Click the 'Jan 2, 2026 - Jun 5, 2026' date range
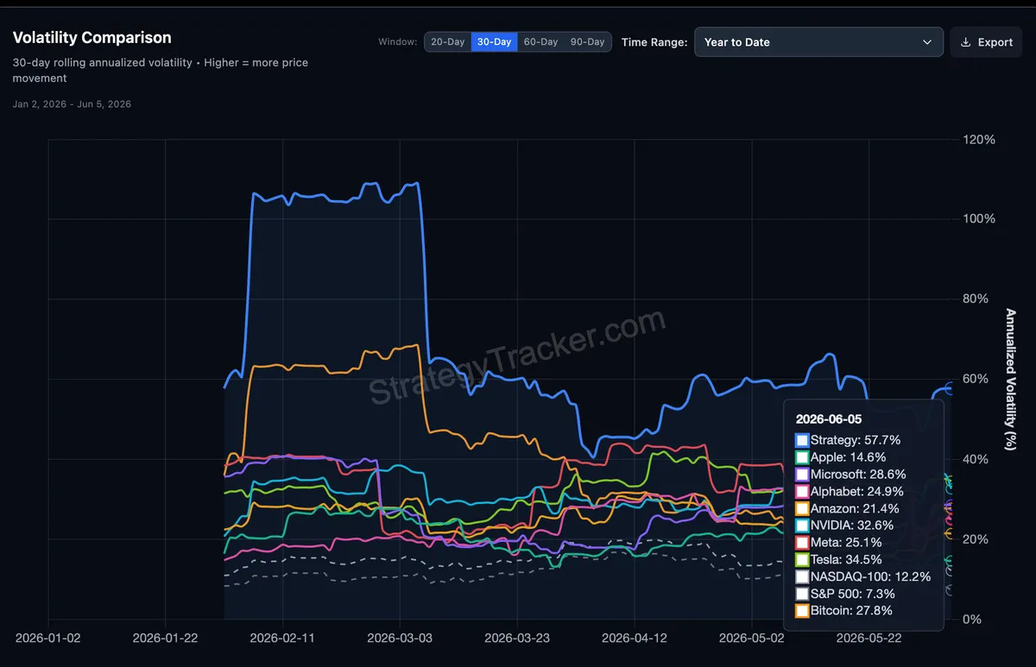Screen dimensions: 1036x667 click(72, 104)
